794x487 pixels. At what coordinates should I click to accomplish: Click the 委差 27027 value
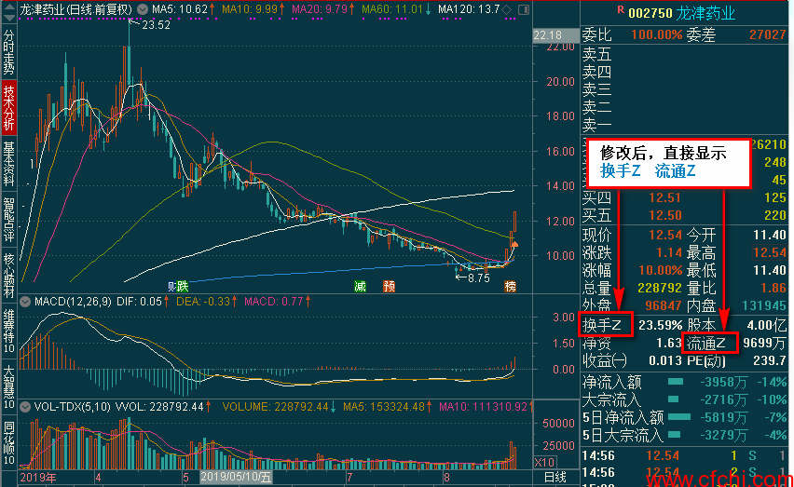point(768,34)
